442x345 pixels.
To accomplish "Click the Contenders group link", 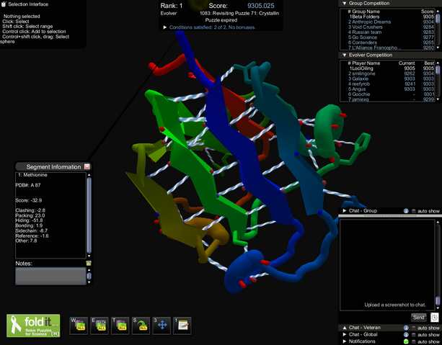I will coord(364,42).
